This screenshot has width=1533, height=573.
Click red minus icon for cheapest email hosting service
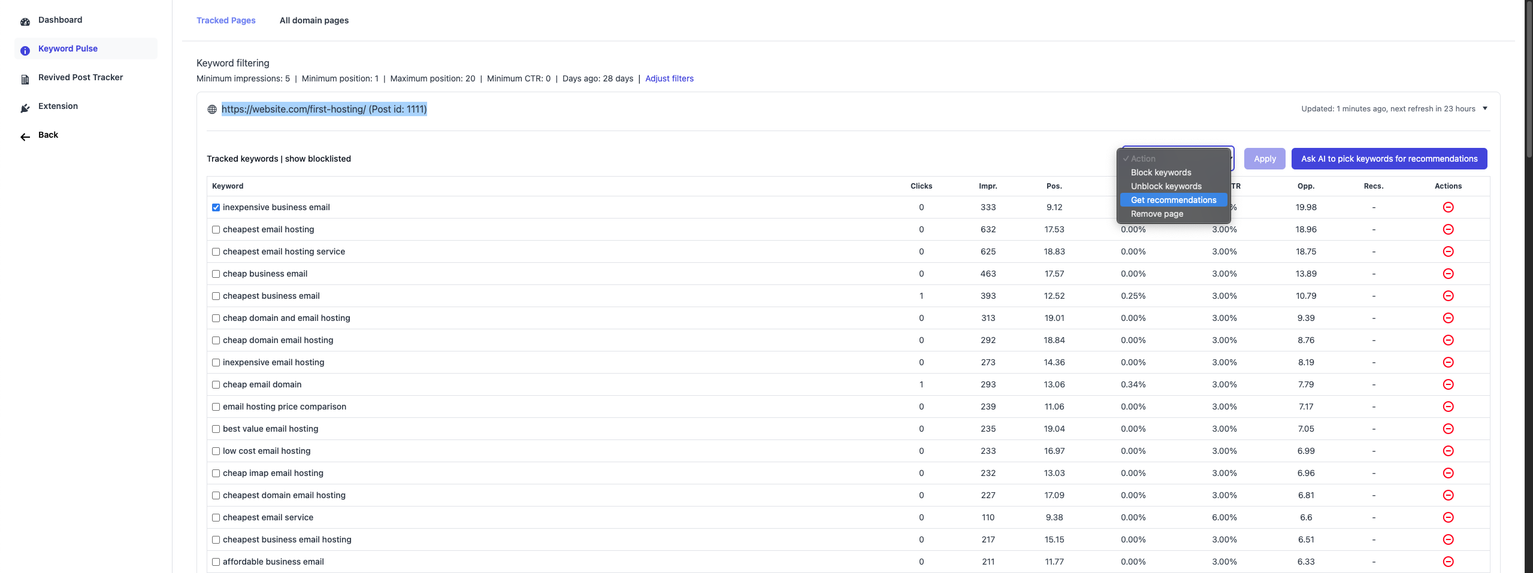coord(1449,251)
